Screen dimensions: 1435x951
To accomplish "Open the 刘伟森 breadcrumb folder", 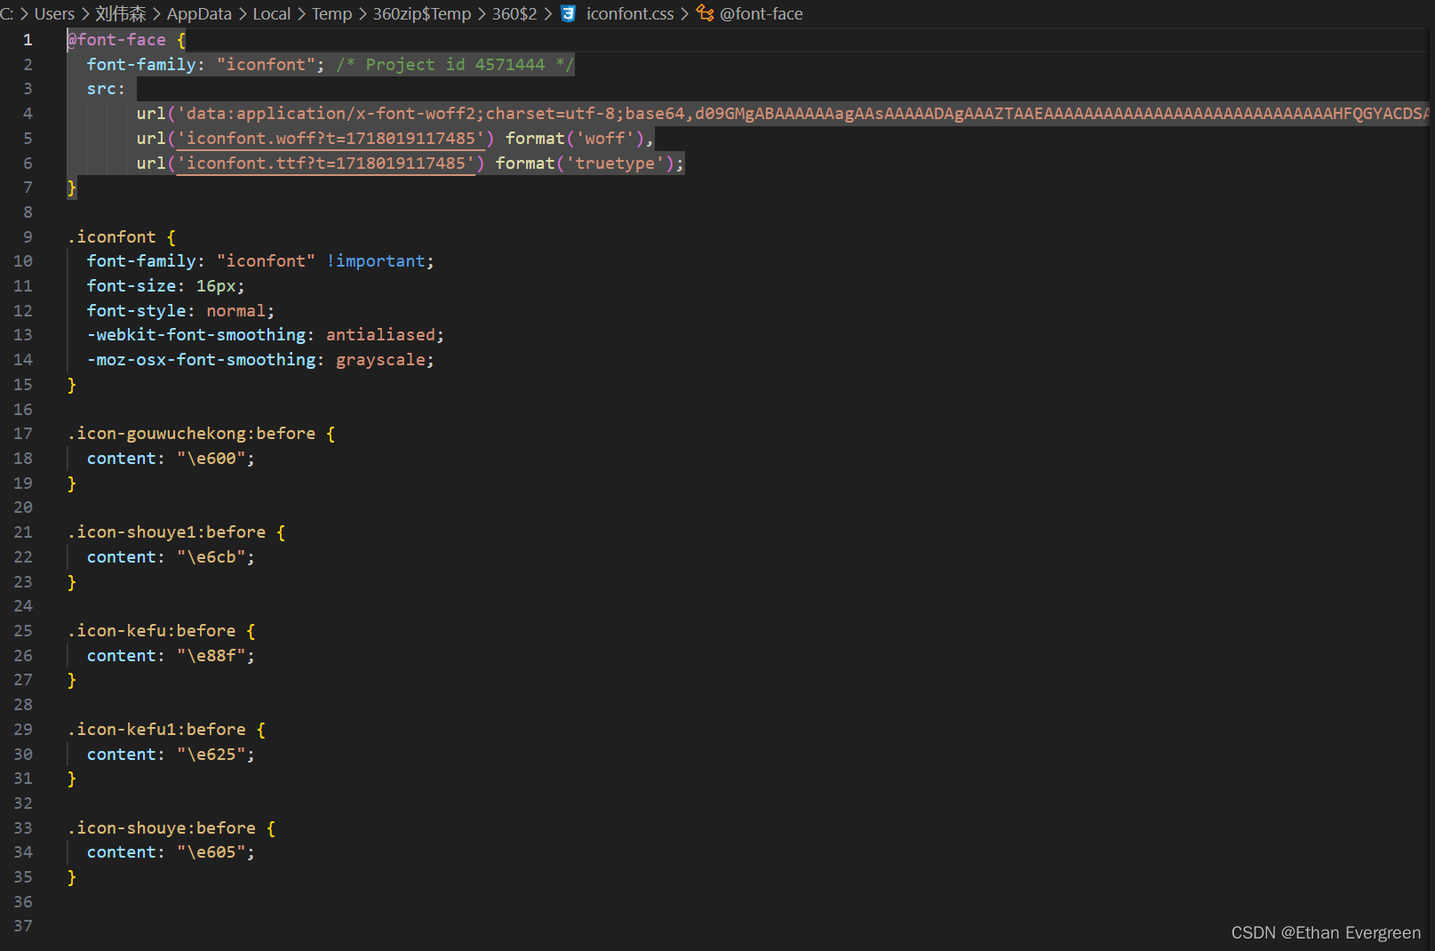I will (121, 13).
